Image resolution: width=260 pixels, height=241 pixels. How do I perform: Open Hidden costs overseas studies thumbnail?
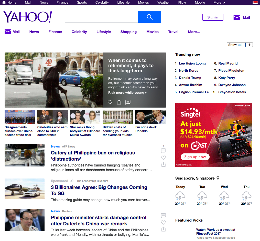tap(118, 117)
